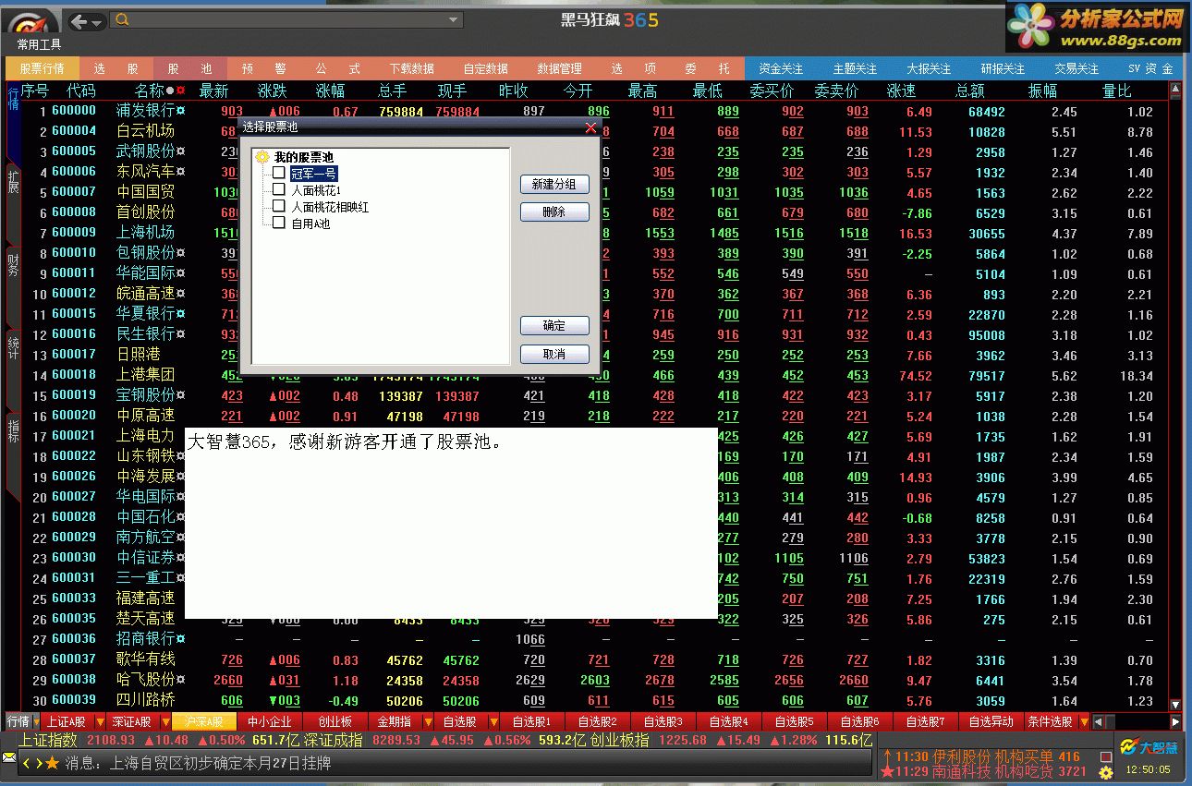
Task: Sort by the 总额 column header
Action: click(x=969, y=91)
